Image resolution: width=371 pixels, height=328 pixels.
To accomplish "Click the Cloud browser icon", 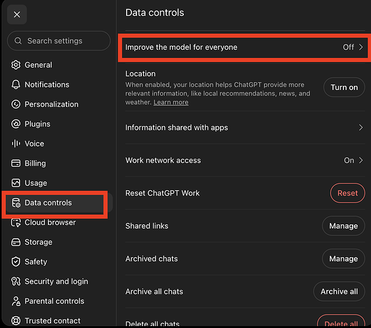I will click(x=16, y=222).
